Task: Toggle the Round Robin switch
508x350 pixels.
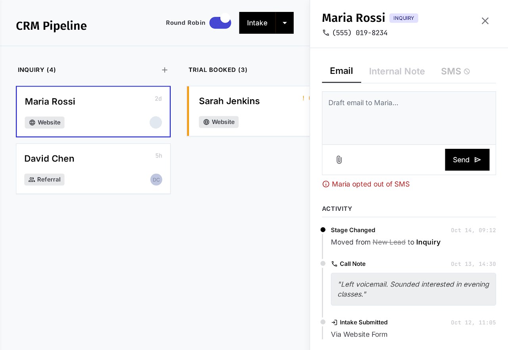Action: [x=220, y=23]
